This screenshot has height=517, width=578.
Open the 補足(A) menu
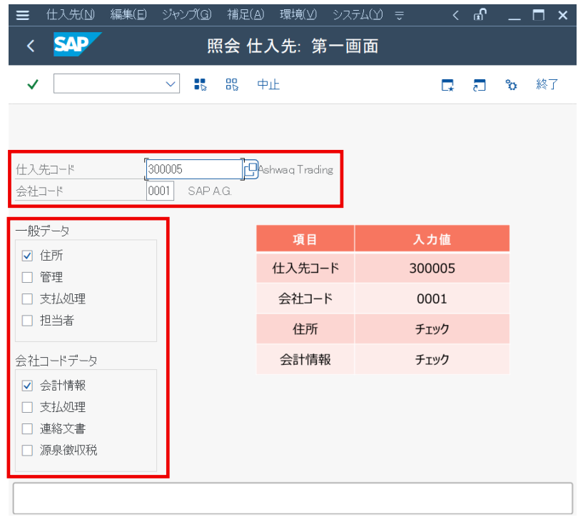[246, 15]
